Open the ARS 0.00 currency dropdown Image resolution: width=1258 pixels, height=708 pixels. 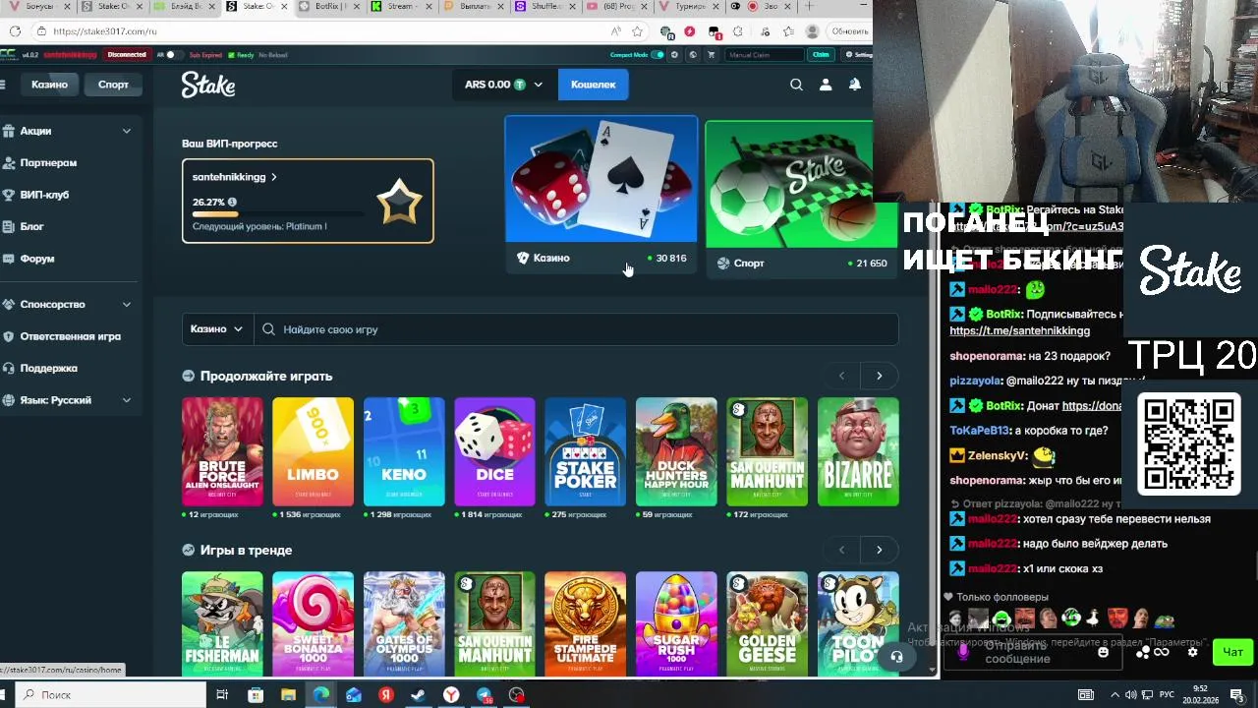pos(503,85)
